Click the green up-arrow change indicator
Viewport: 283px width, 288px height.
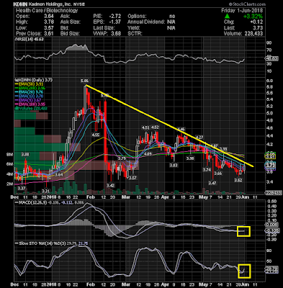pos(227,17)
